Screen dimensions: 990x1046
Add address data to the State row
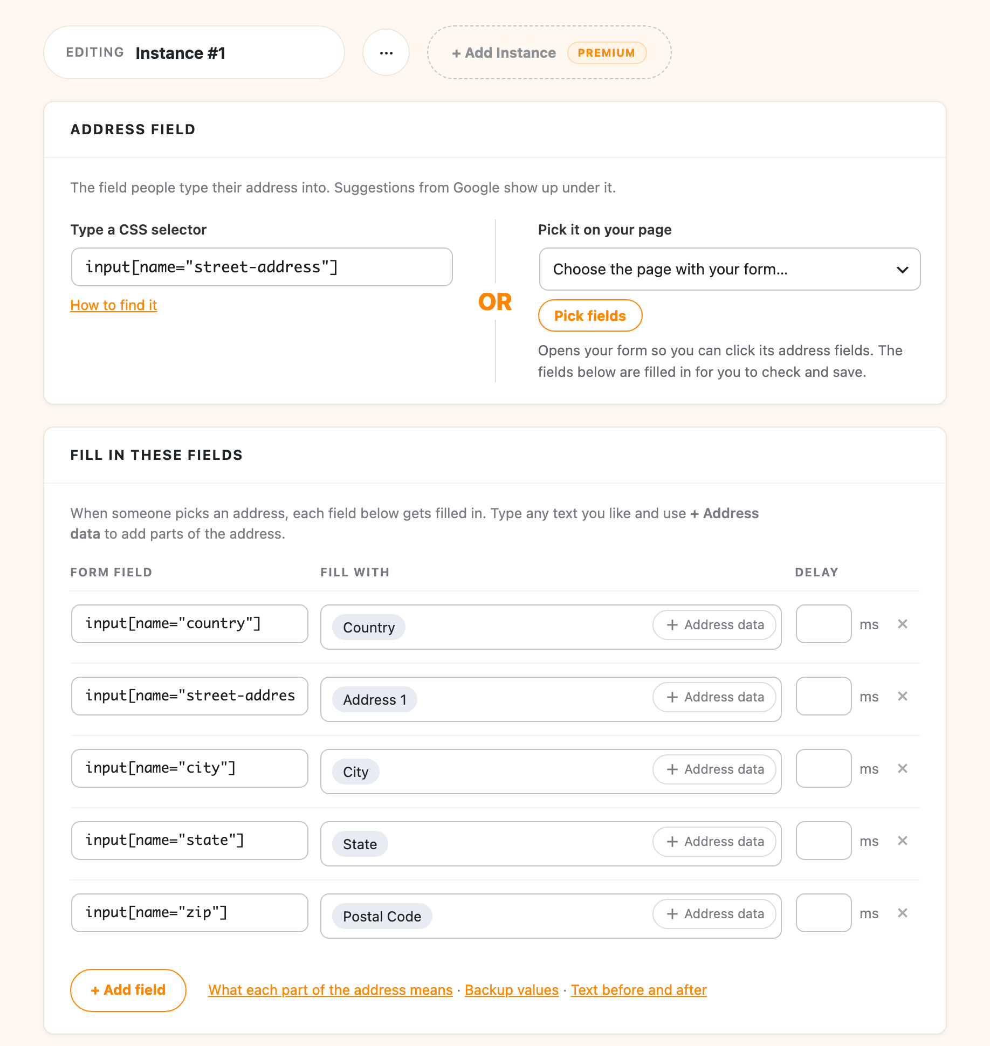click(714, 842)
